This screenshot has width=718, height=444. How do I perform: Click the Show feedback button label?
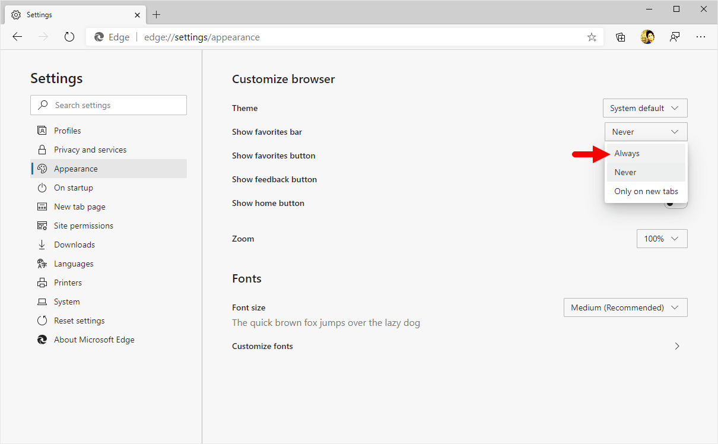tap(274, 179)
